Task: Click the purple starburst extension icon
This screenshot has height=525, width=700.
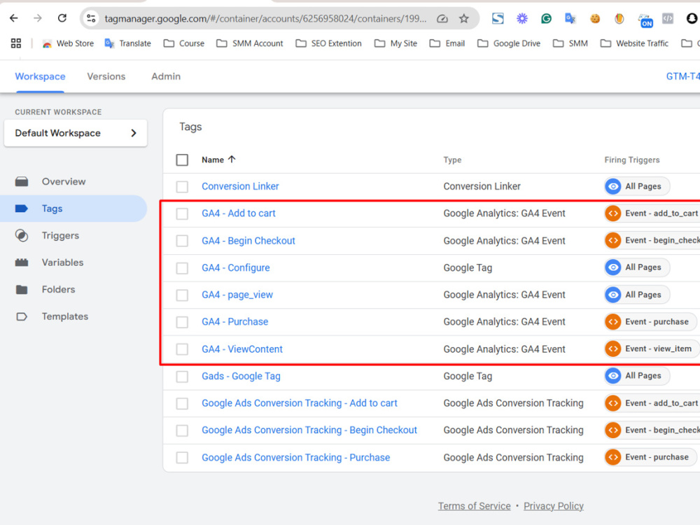Action: point(522,18)
